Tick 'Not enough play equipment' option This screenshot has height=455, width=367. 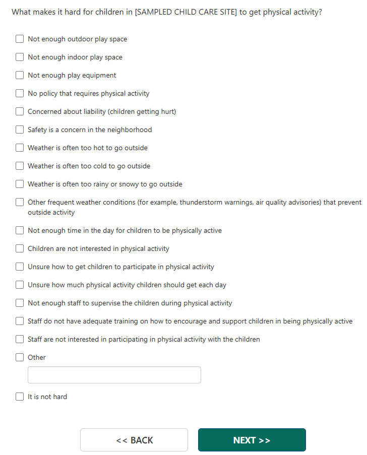pyautogui.click(x=20, y=75)
